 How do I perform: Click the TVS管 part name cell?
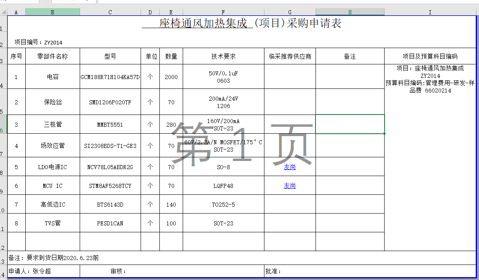click(53, 223)
